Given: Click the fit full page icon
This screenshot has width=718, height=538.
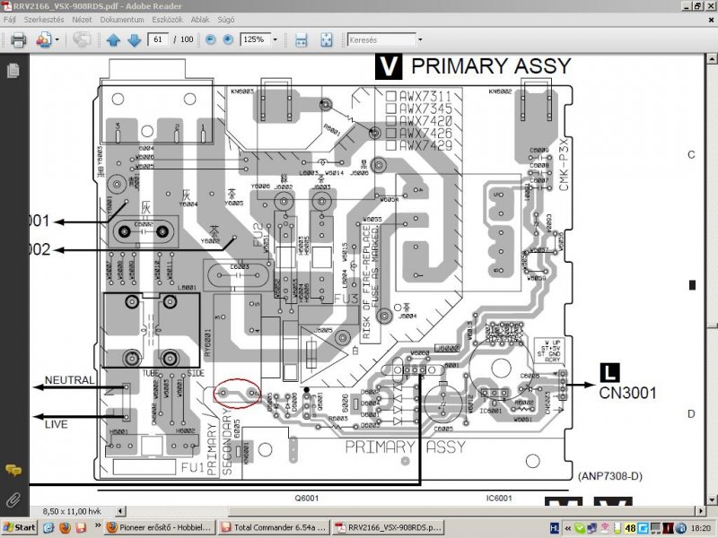Looking at the screenshot, I should click(x=327, y=39).
